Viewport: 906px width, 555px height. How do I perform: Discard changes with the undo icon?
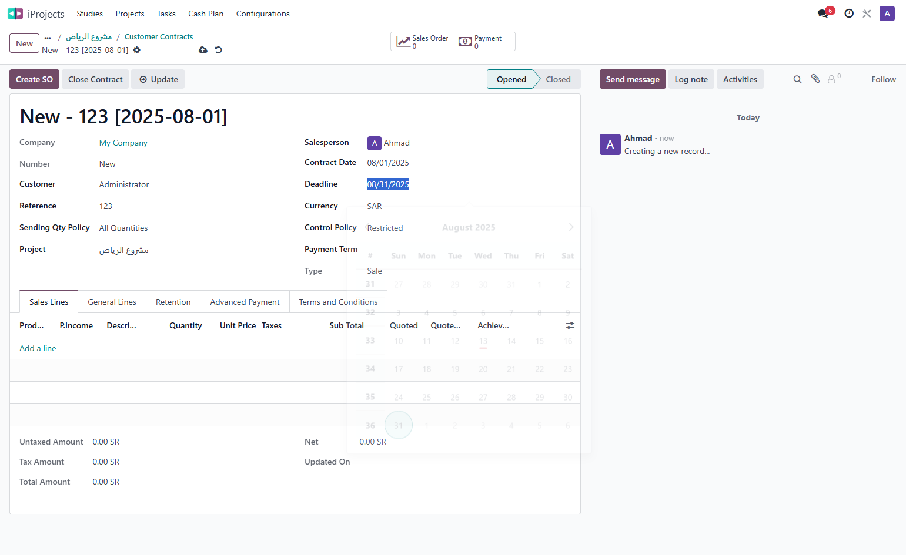click(x=218, y=50)
